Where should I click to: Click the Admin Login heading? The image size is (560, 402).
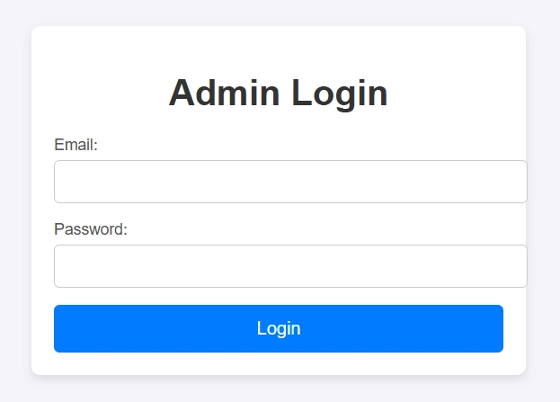[279, 93]
